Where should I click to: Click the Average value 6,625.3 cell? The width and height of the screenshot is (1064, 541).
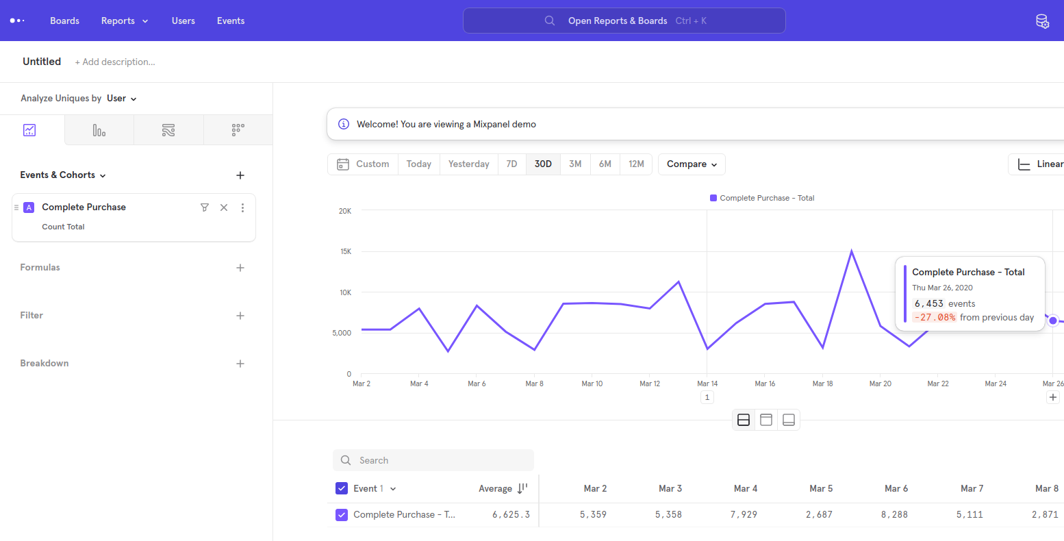(x=511, y=515)
